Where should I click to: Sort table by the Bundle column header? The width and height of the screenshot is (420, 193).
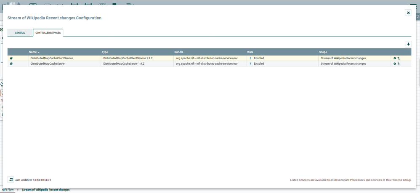tap(210, 52)
